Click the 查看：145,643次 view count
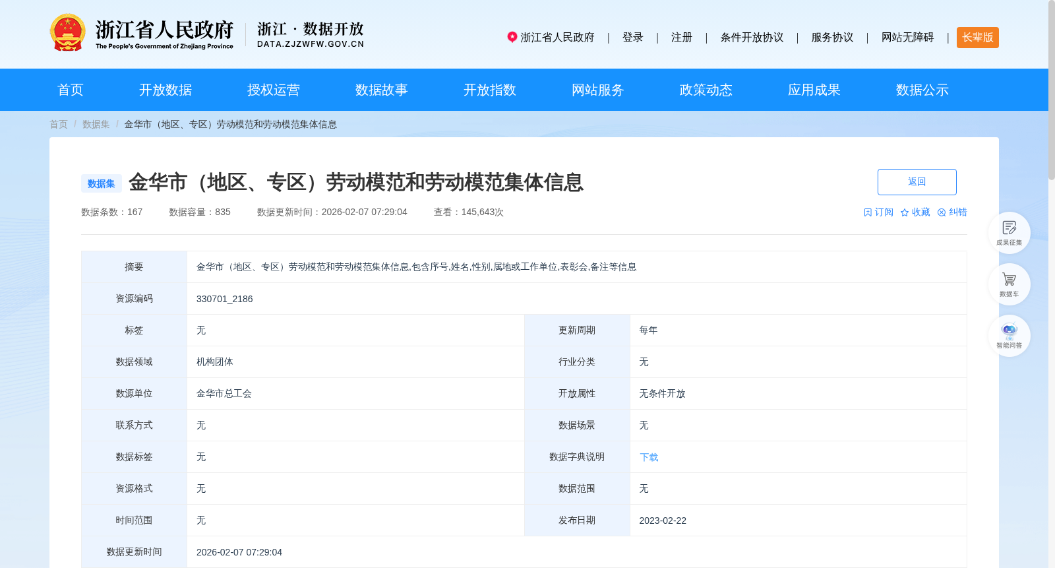Viewport: 1055px width, 568px height. pyautogui.click(x=469, y=212)
